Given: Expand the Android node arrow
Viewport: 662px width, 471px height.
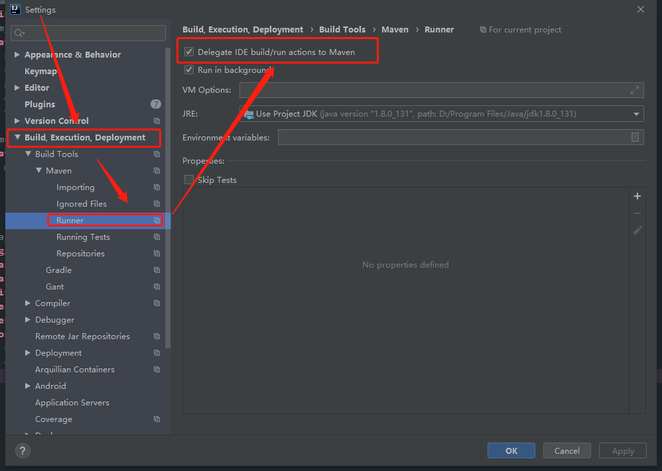Looking at the screenshot, I should (27, 386).
